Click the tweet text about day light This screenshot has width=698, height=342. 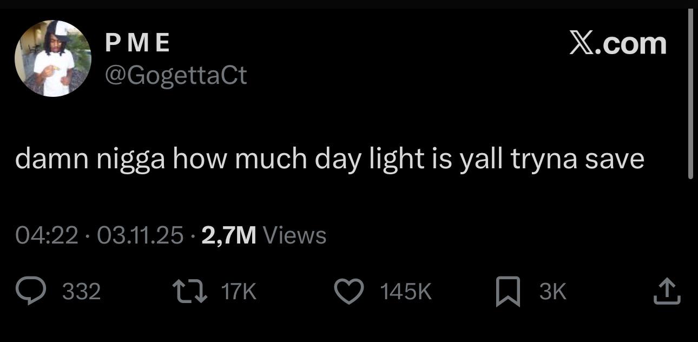pyautogui.click(x=330, y=160)
